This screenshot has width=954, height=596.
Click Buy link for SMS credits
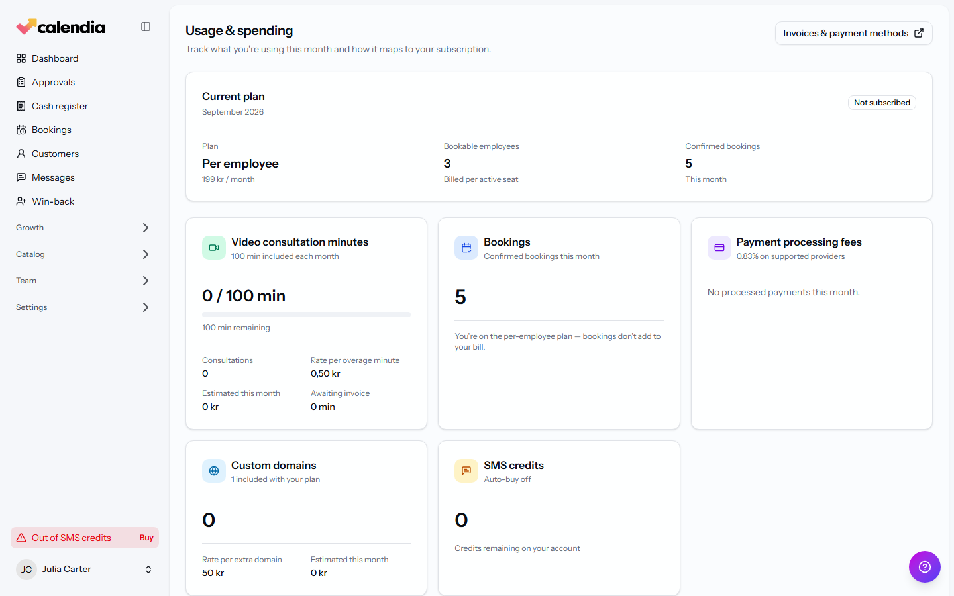[146, 538]
